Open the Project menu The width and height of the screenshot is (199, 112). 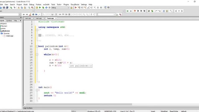tap(19, 4)
